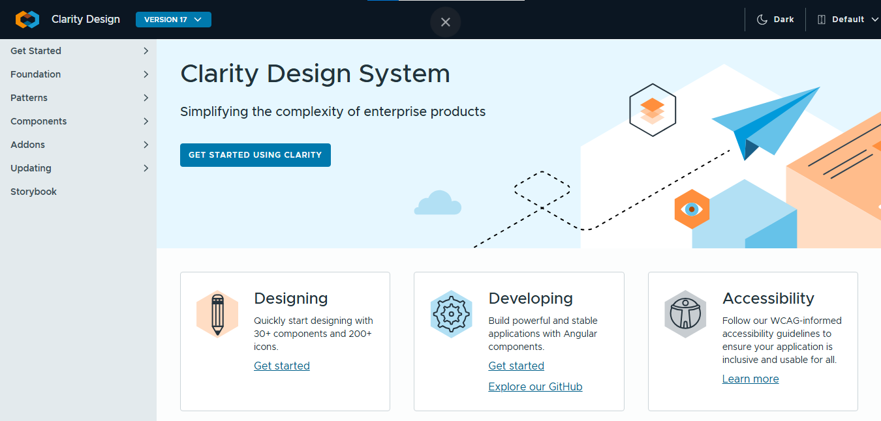Click the small cloud illustration
Viewport: 881px width, 421px height.
438,203
